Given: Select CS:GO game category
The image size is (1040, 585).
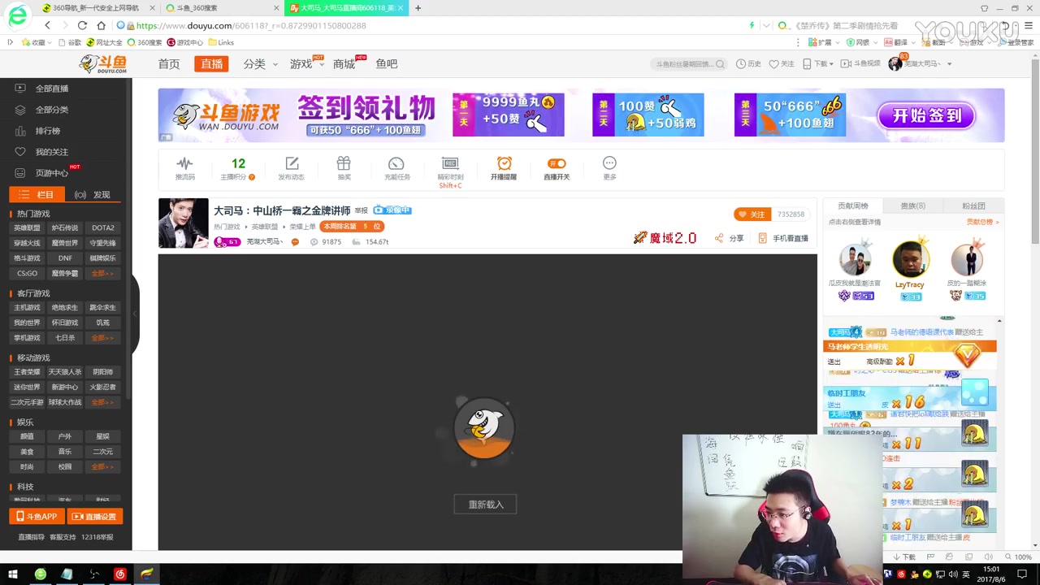Looking at the screenshot, I should pos(27,274).
